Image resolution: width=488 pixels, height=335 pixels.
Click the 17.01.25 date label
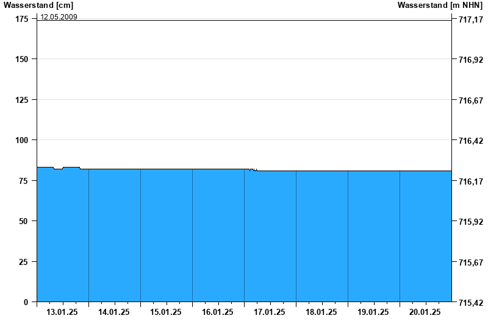[270, 312]
